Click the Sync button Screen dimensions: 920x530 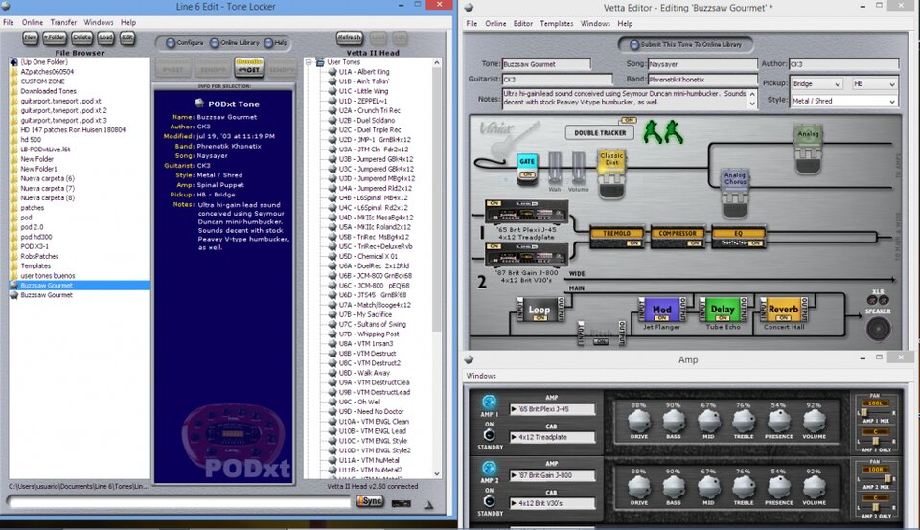click(x=370, y=501)
